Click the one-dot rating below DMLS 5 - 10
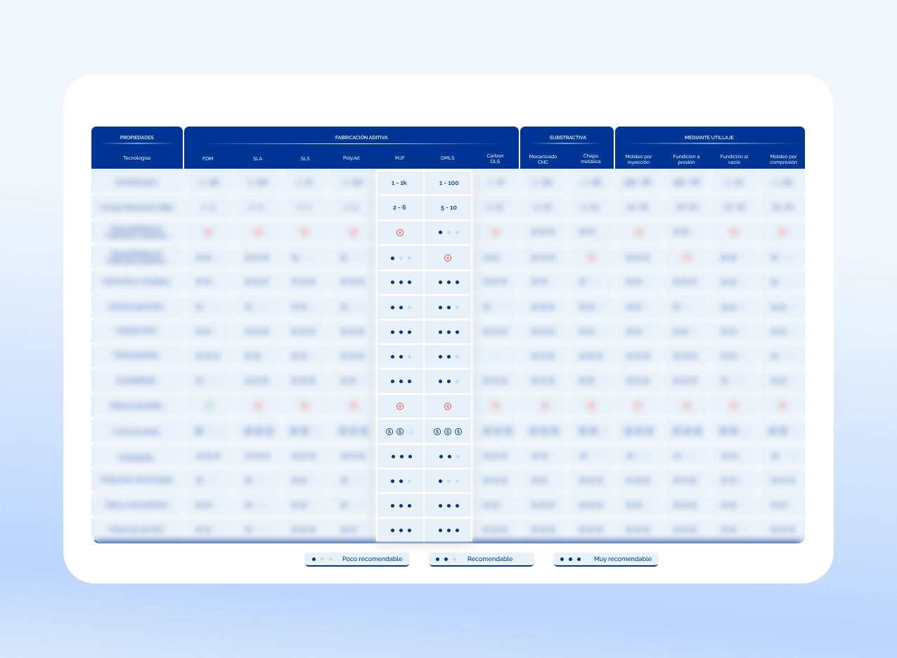The height and width of the screenshot is (658, 897). (448, 233)
